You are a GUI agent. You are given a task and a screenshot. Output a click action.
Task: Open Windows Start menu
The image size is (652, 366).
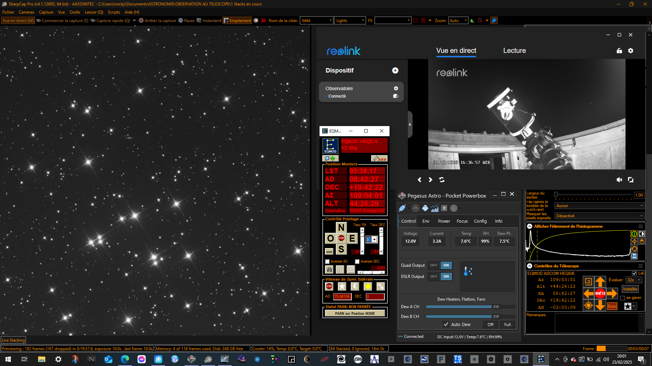click(x=8, y=359)
